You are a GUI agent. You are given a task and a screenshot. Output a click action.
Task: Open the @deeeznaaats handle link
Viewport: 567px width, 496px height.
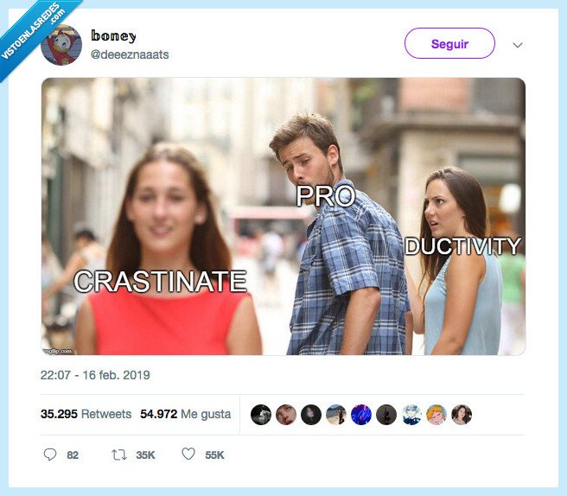tap(130, 54)
